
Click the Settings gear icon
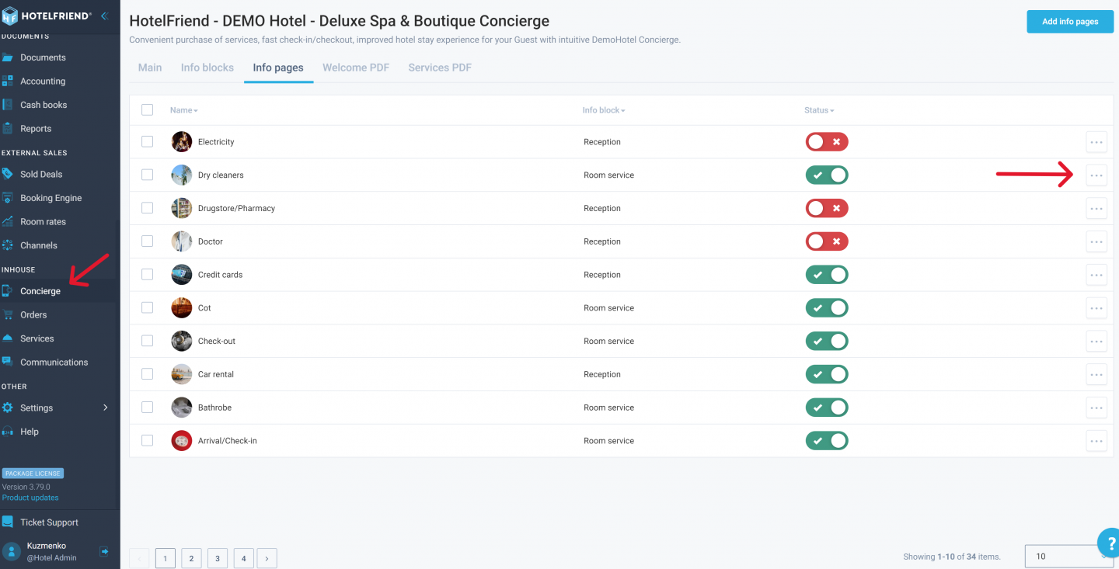coord(8,408)
